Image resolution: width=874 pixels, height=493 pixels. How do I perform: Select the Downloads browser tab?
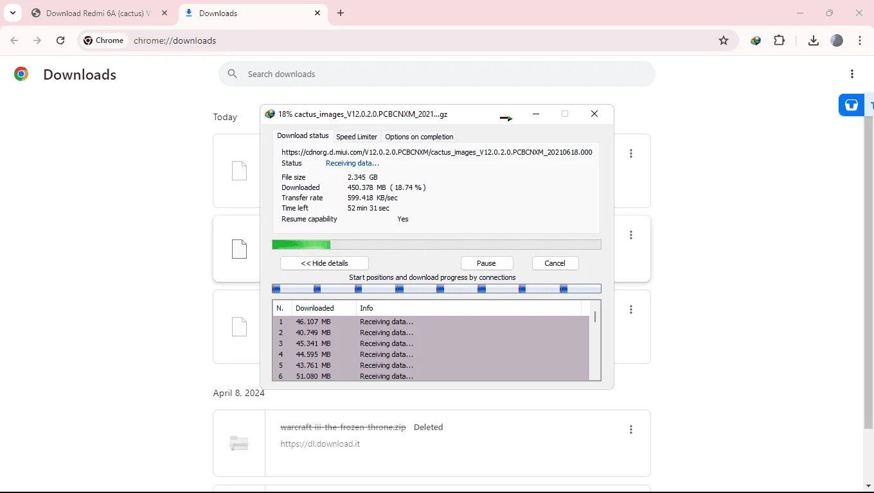coord(253,13)
